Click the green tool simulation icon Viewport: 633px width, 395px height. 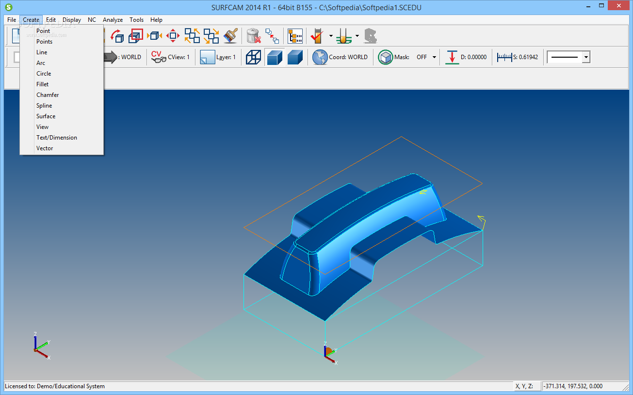point(343,36)
